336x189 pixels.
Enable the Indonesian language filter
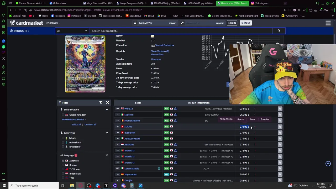pos(63,174)
